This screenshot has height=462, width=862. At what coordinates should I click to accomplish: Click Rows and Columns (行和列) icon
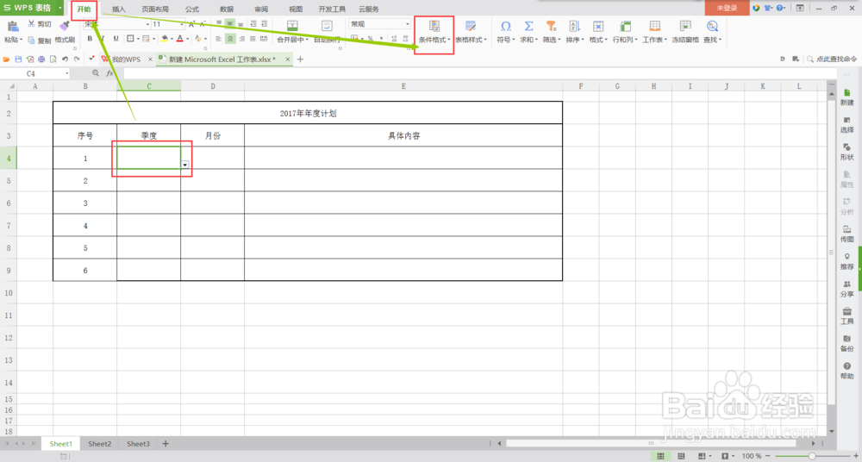pyautogui.click(x=625, y=26)
